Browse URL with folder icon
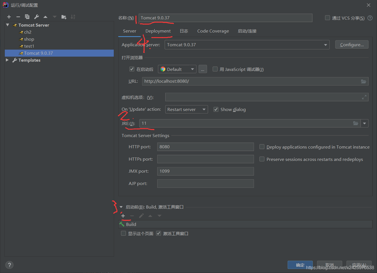This screenshot has width=377, height=273. [364, 81]
